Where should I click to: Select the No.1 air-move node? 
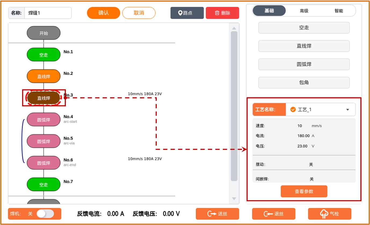43,55
